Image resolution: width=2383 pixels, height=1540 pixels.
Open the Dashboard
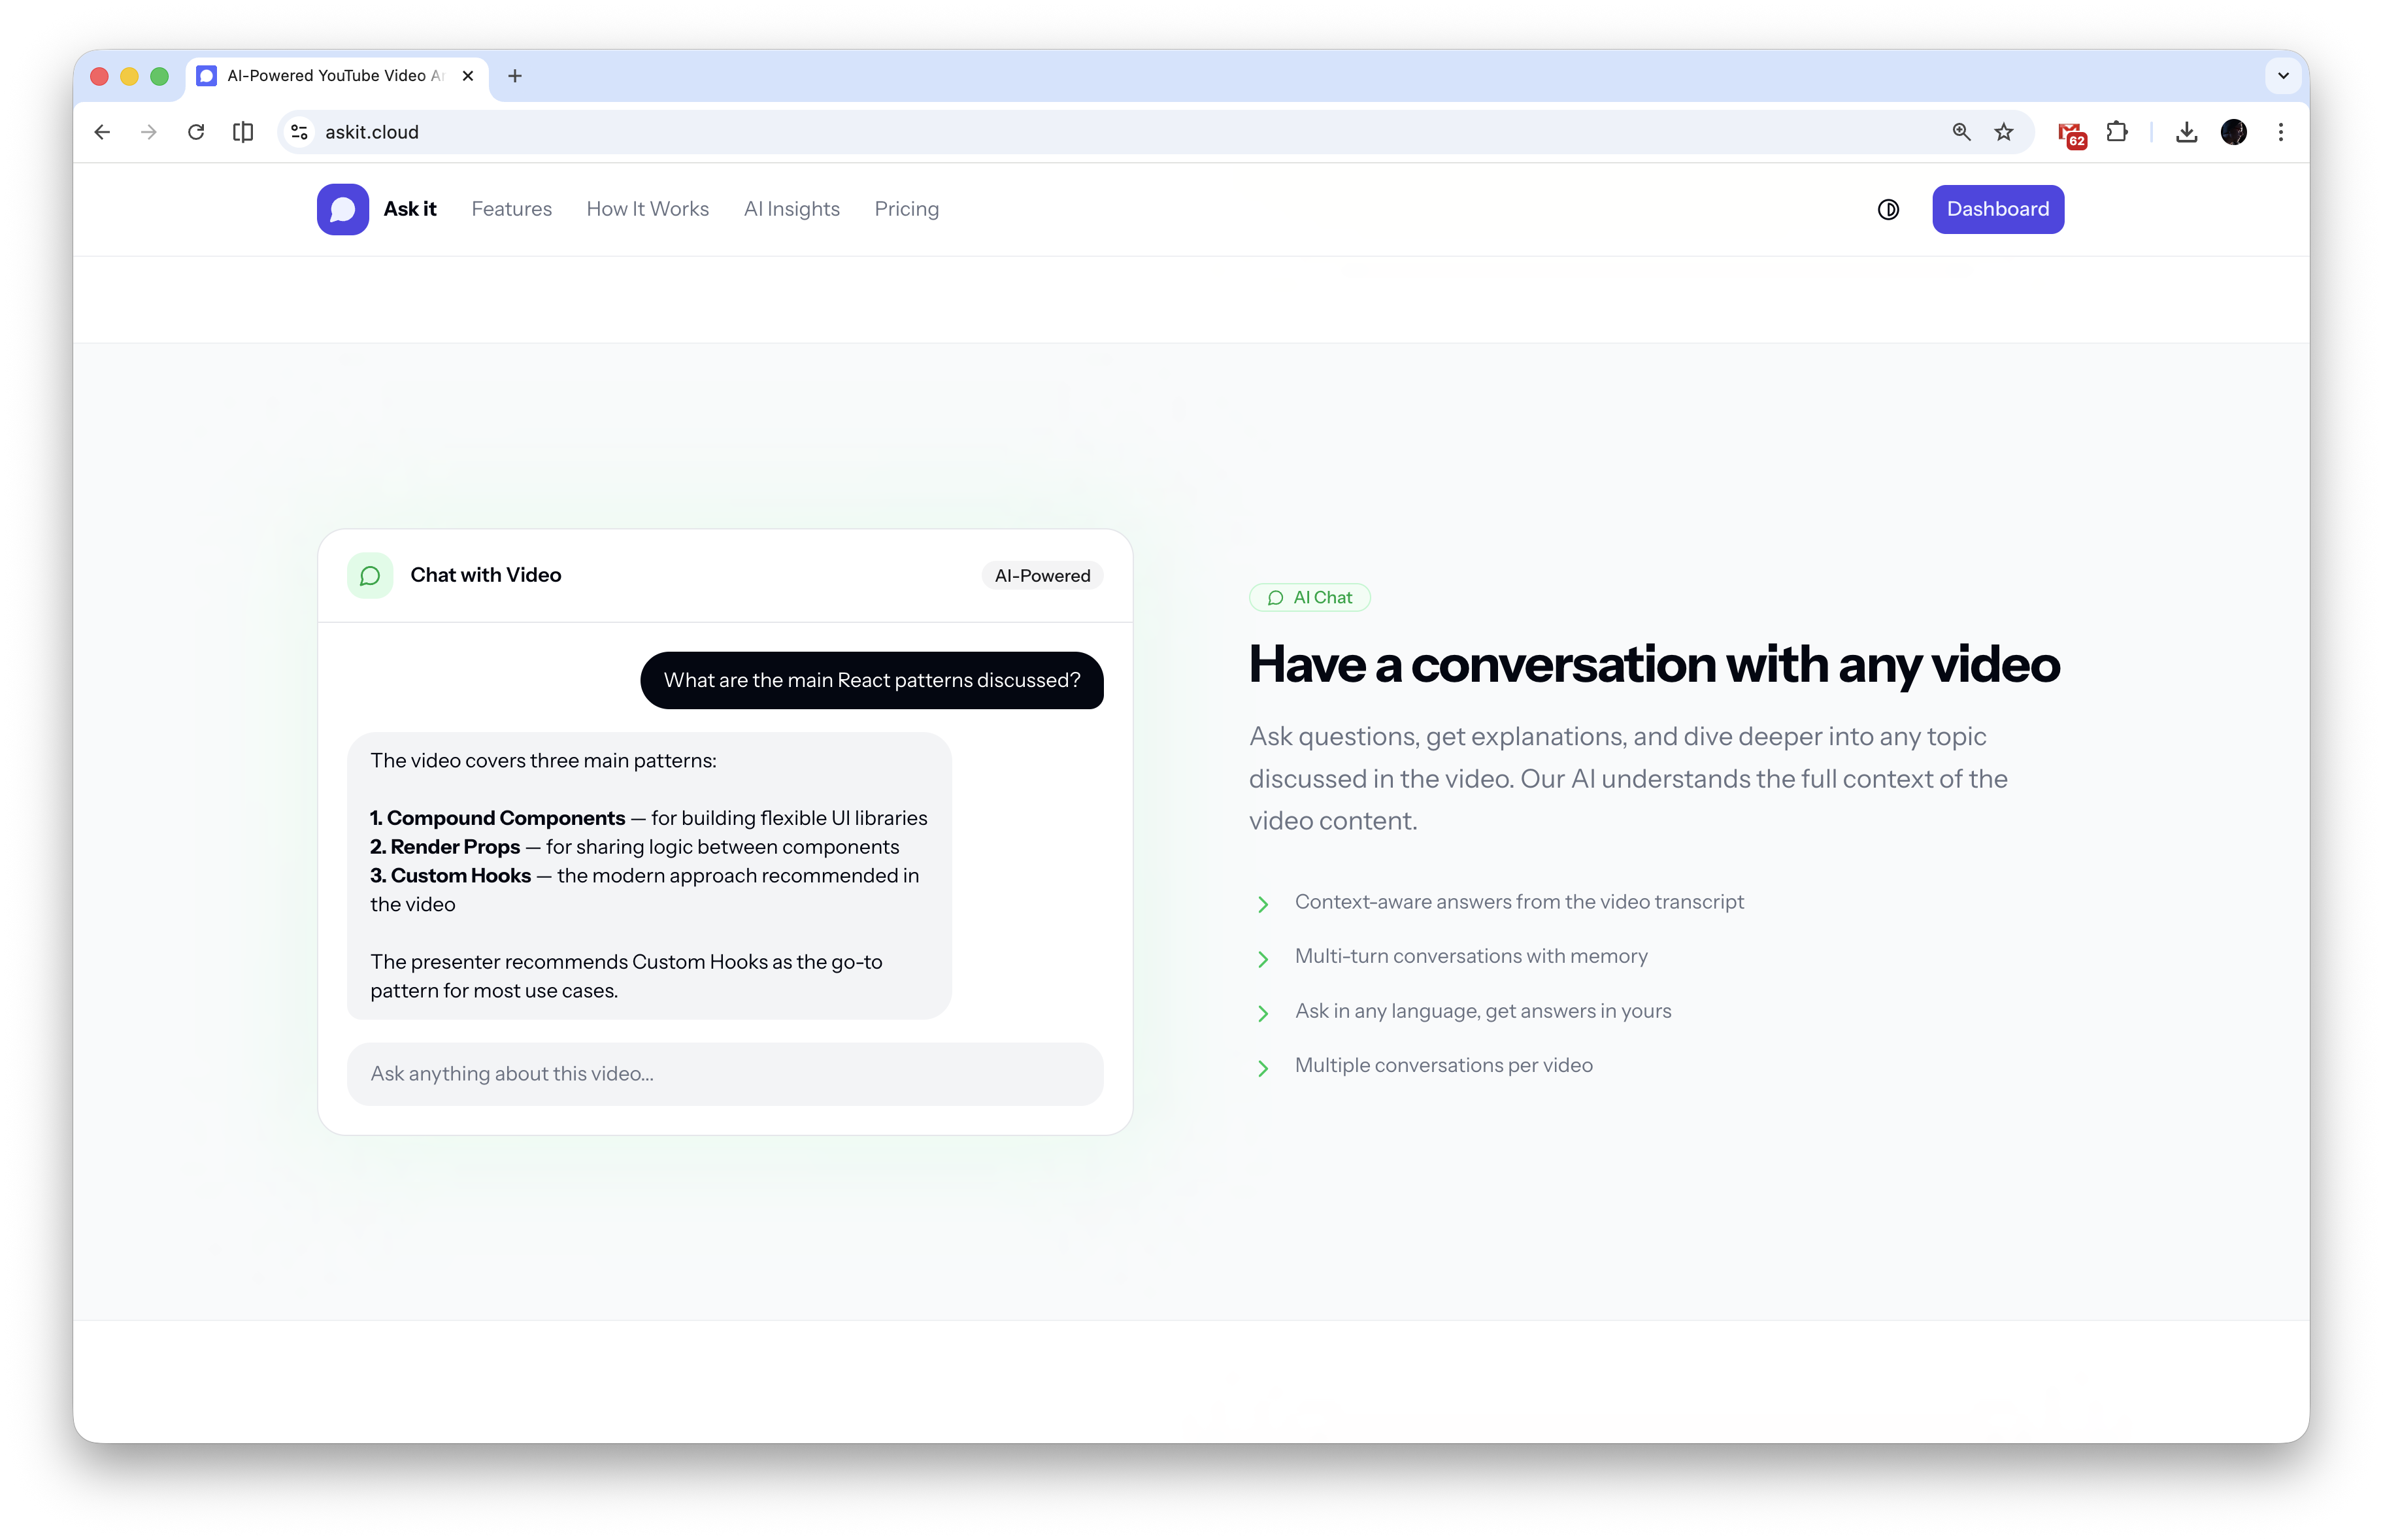1997,209
